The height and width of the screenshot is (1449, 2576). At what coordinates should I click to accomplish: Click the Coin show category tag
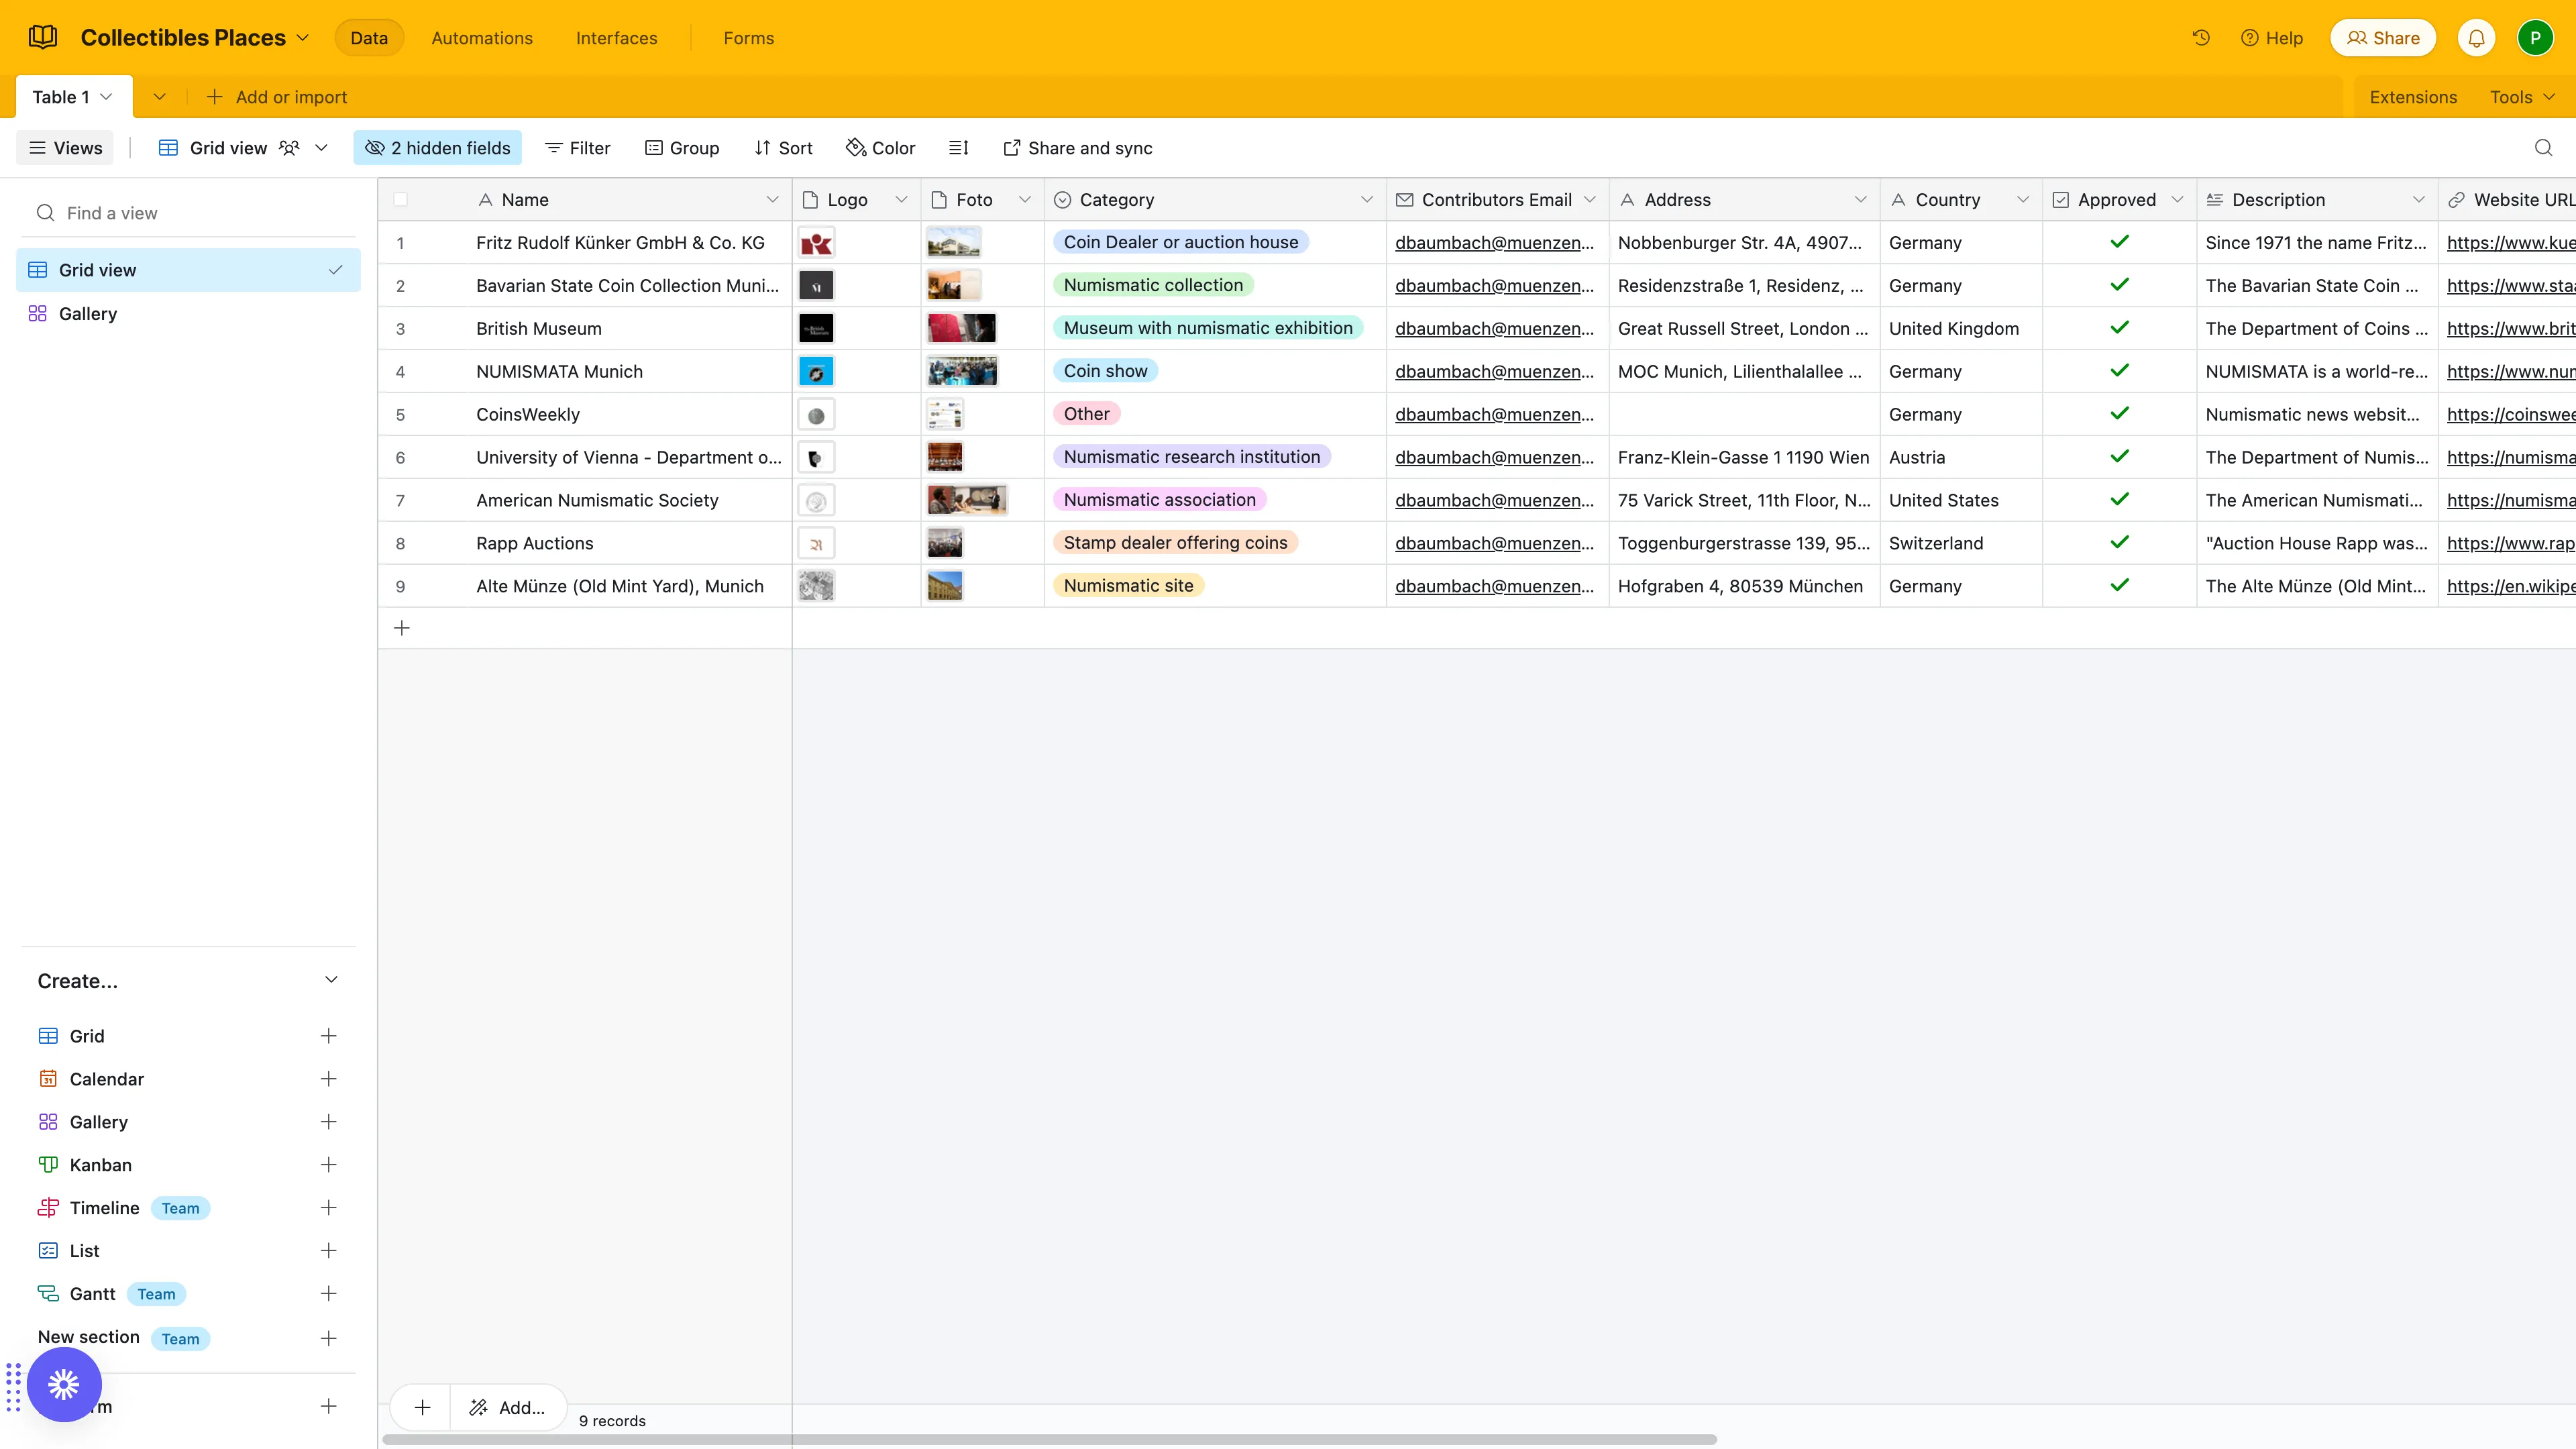[1105, 371]
